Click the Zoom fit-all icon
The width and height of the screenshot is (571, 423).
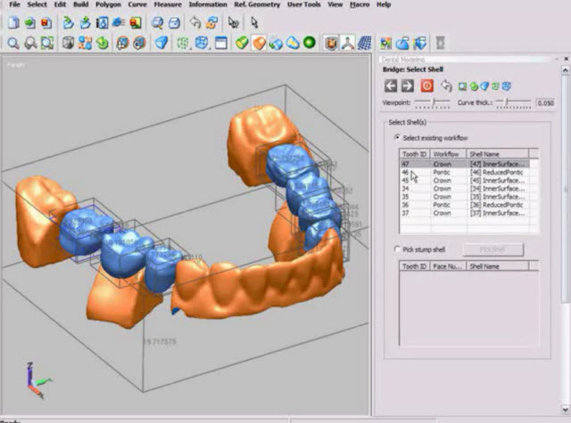47,44
